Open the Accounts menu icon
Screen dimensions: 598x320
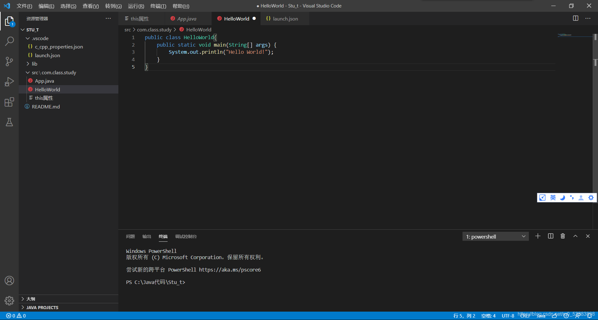(x=9, y=281)
